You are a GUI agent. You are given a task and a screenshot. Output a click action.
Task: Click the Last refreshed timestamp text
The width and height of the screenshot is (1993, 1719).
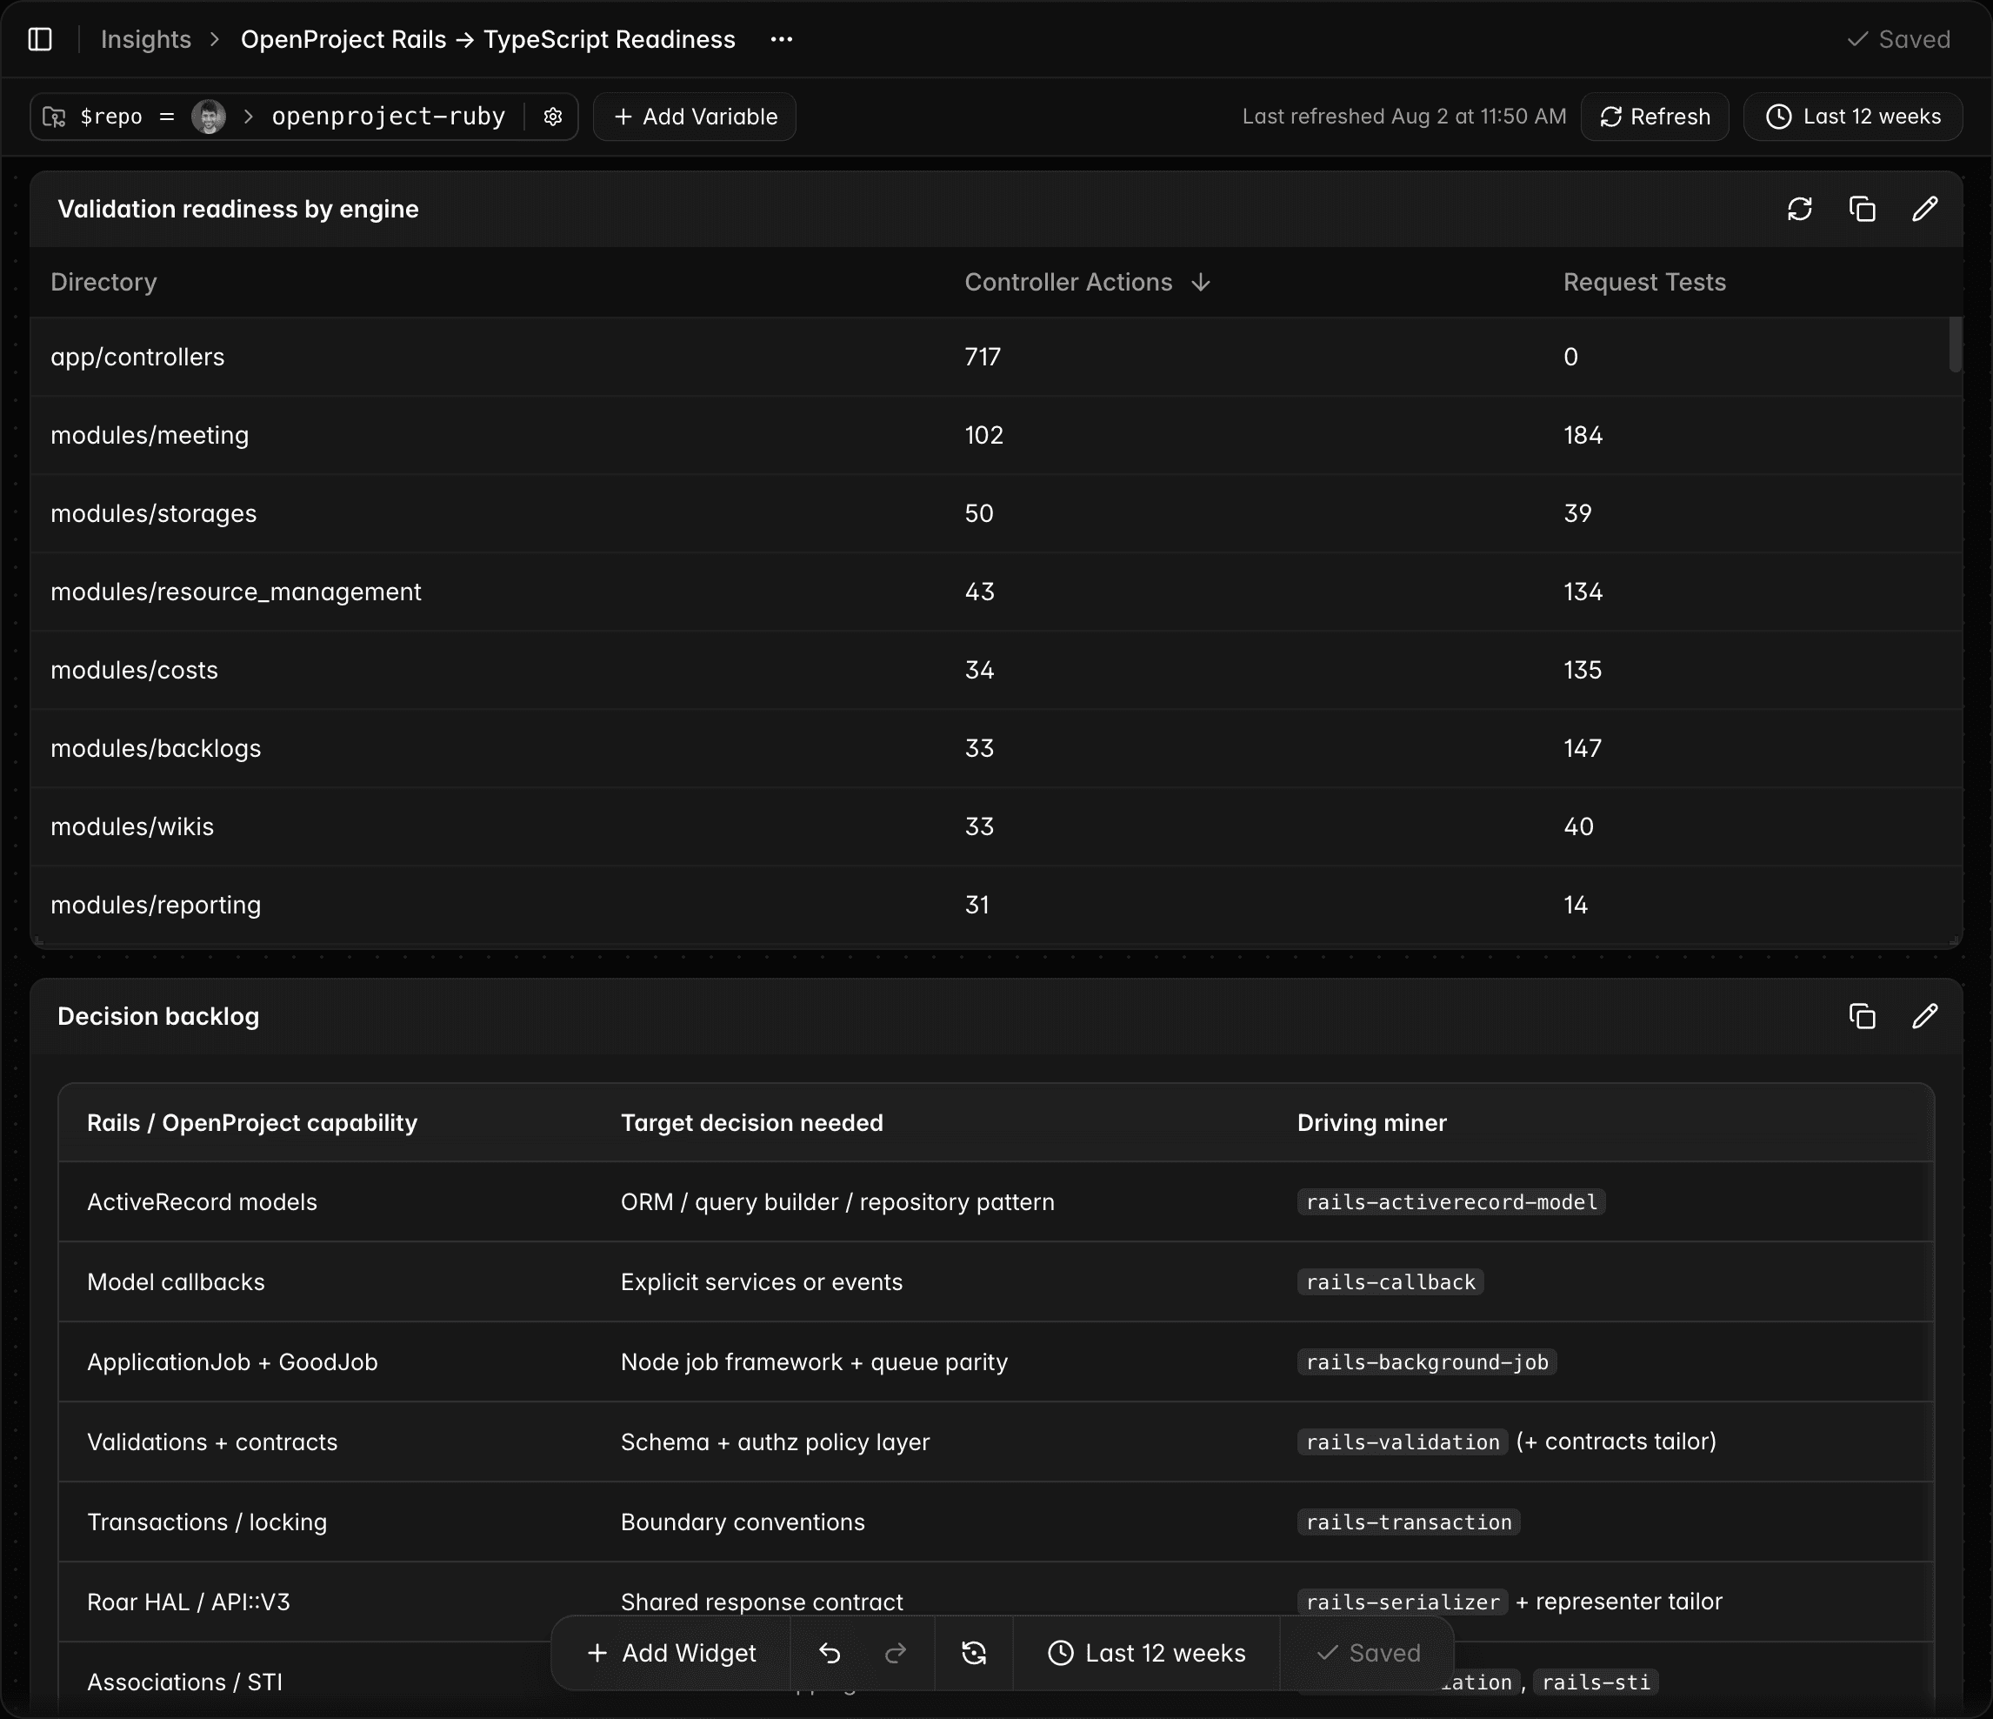click(x=1403, y=117)
